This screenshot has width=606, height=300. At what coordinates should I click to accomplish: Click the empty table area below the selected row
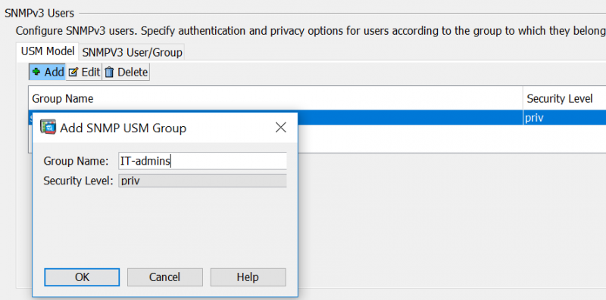(x=451, y=138)
